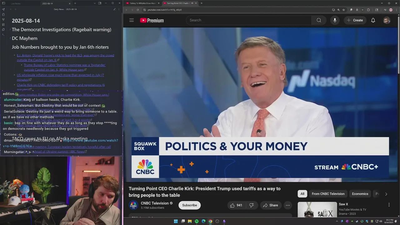This screenshot has width=400, height=225.
Task: Subscribe to CNBC Television
Action: pos(189,205)
